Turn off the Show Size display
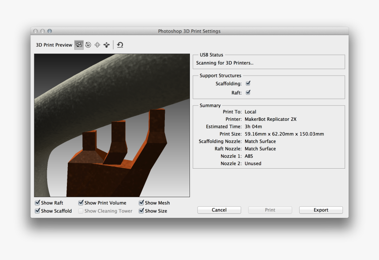The width and height of the screenshot is (379, 260). [141, 211]
